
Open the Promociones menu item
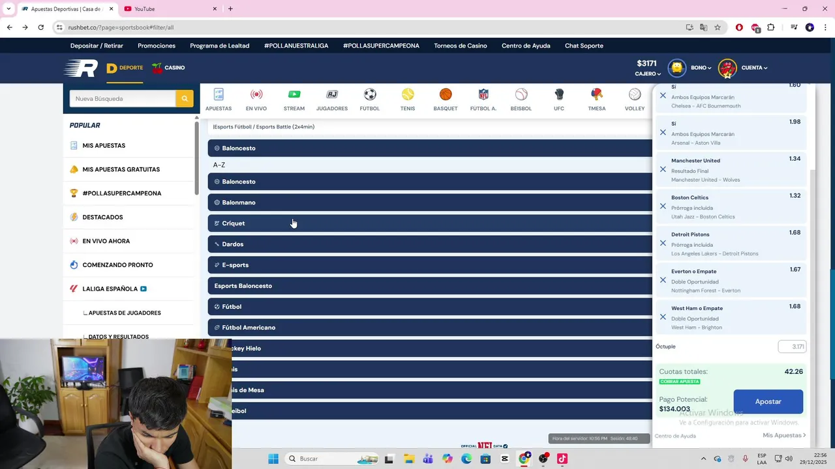coord(157,46)
